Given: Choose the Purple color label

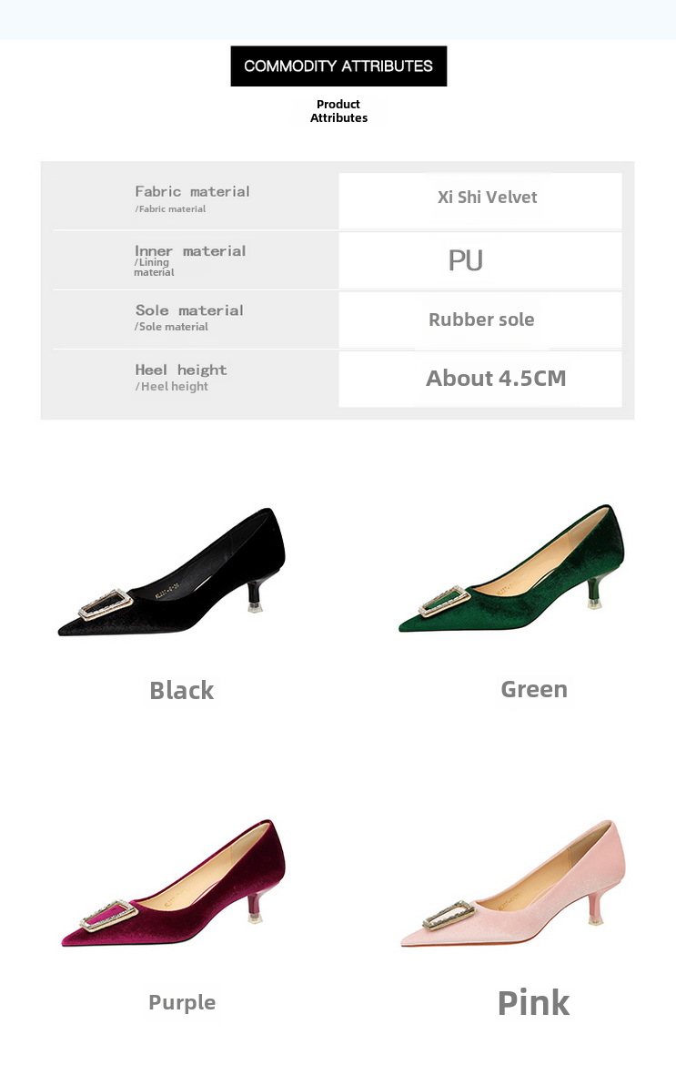Looking at the screenshot, I should coord(182,1002).
